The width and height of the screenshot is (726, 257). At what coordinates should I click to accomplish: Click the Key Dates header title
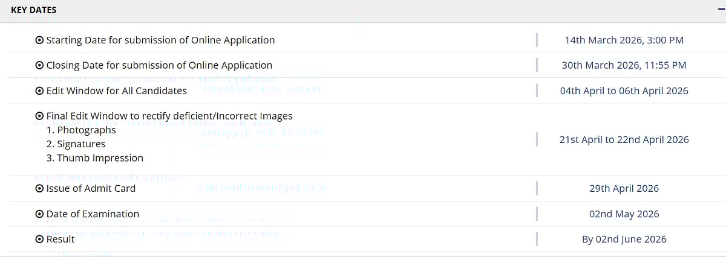pyautogui.click(x=34, y=10)
